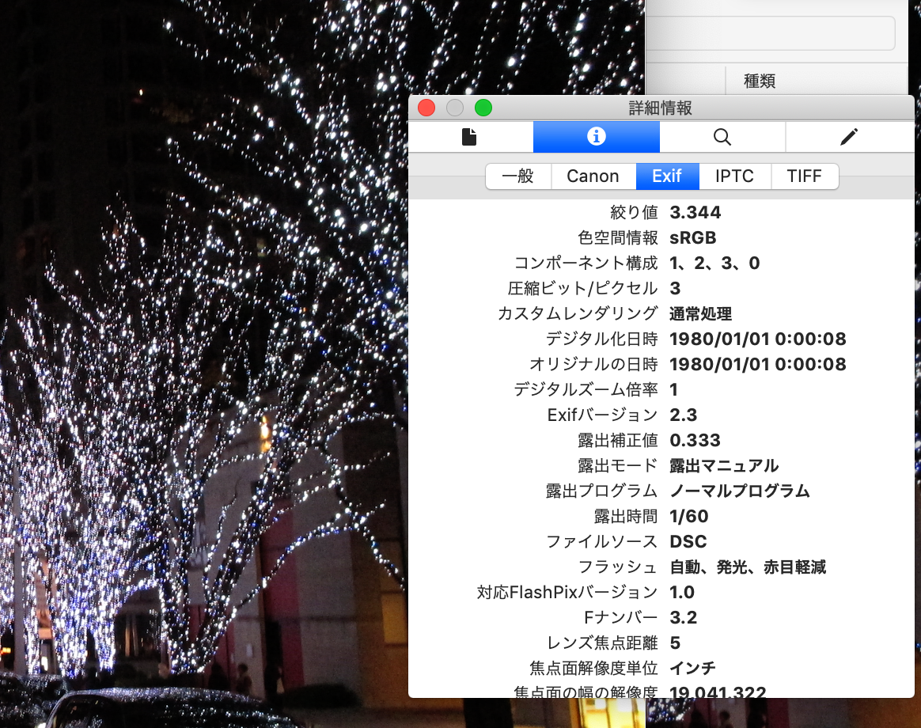Open the pencil annotations icon tab
The image size is (921, 728).
pos(848,137)
